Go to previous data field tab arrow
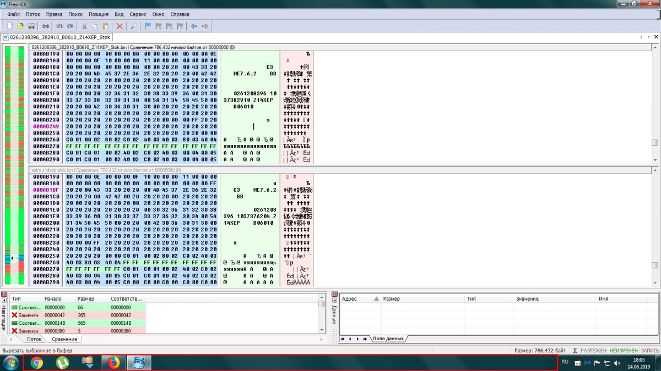Viewport: 661px width, 371px height. point(350,339)
